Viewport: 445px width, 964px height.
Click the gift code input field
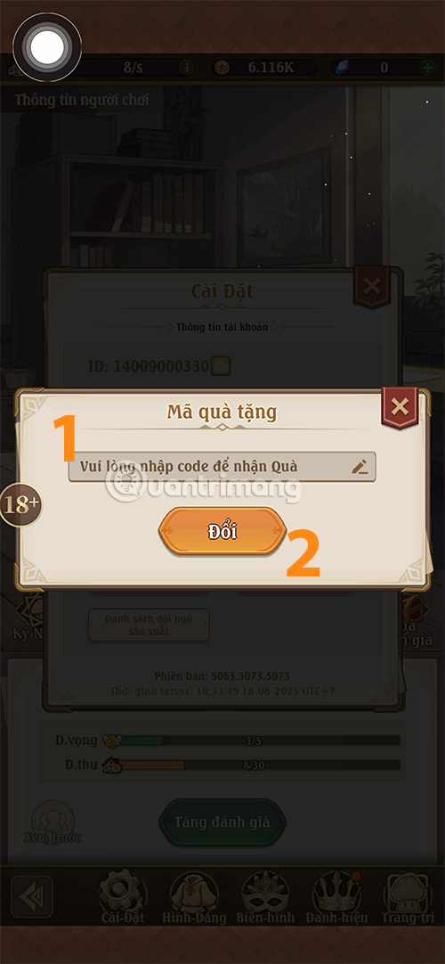tap(222, 467)
